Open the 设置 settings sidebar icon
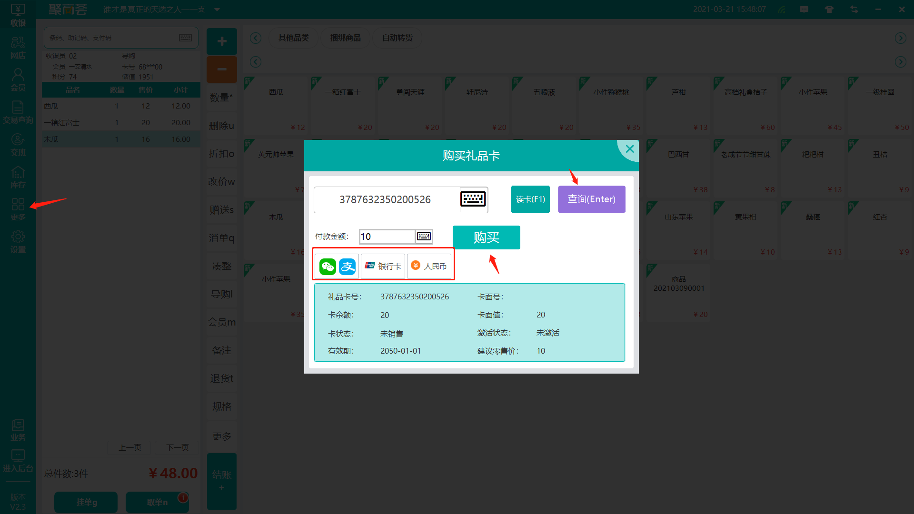 (x=18, y=242)
